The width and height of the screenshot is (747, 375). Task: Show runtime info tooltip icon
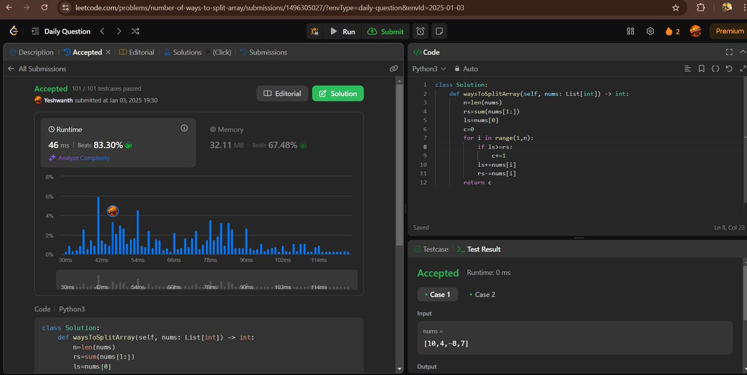click(184, 128)
